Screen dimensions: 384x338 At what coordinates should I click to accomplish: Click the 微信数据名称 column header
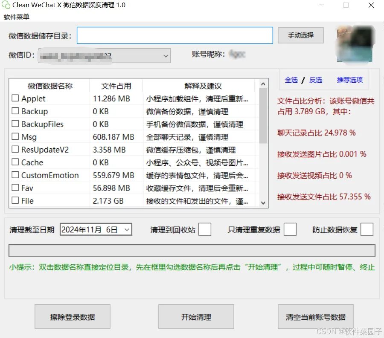pos(50,86)
